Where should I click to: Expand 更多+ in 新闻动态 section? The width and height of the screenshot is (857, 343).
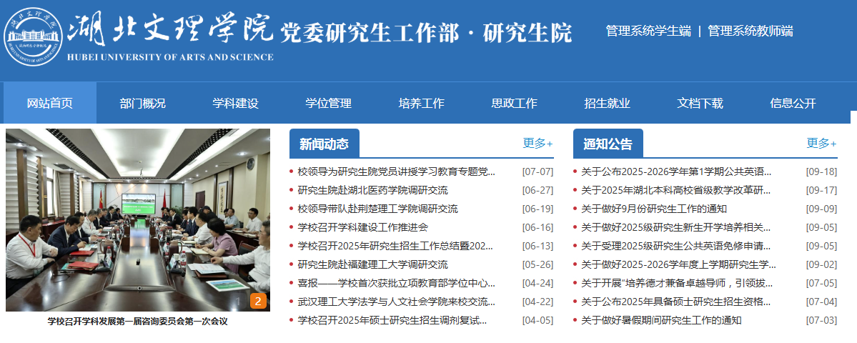[x=537, y=144]
